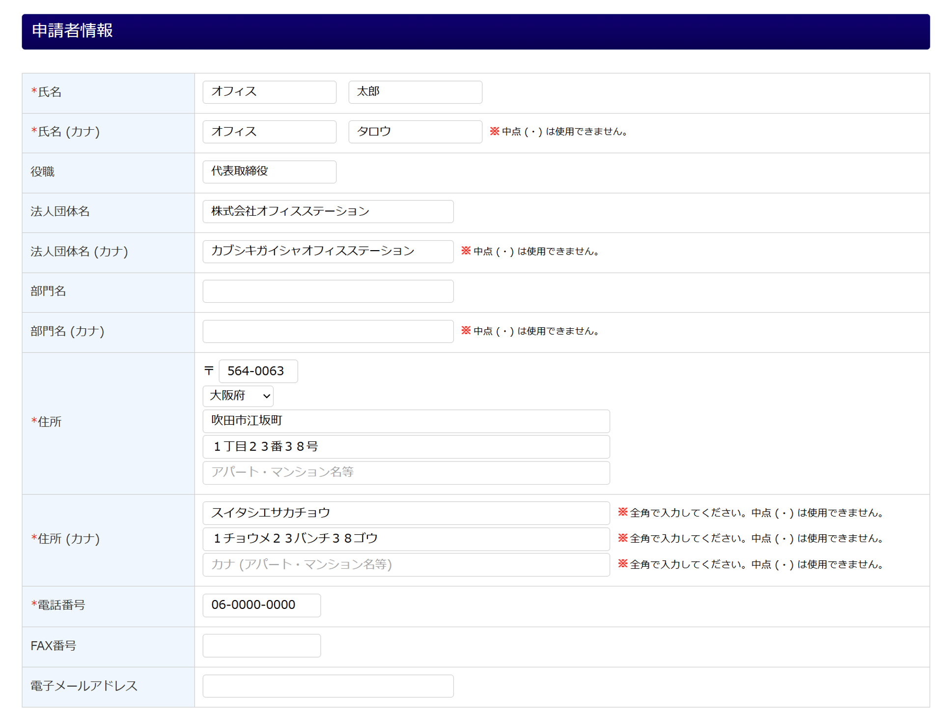Select the 役職 field with 代表取締役

pos(269,172)
